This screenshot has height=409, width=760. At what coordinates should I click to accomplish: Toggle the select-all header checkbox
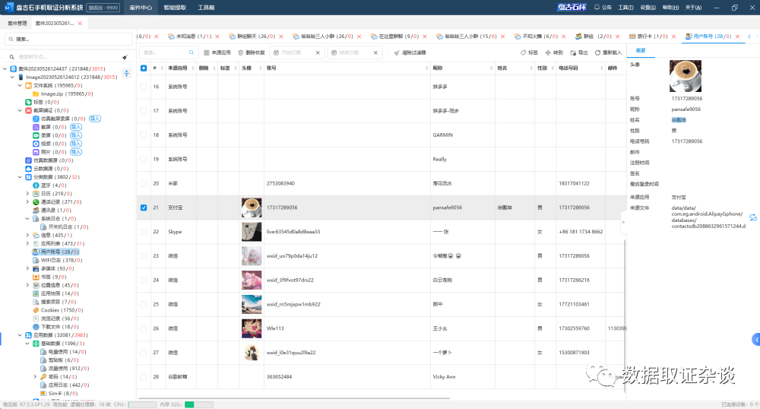pos(144,68)
